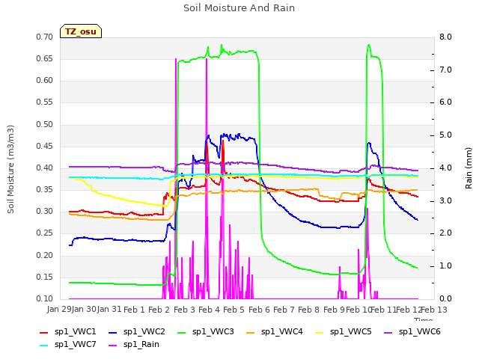
Task: Click the Feb 8 x-axis tick label
Action: 308,310
